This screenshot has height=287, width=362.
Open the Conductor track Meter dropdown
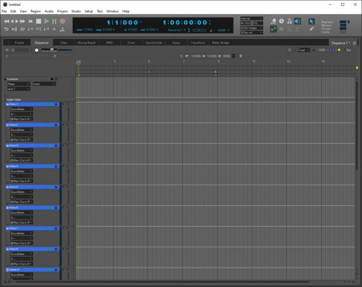18,84
